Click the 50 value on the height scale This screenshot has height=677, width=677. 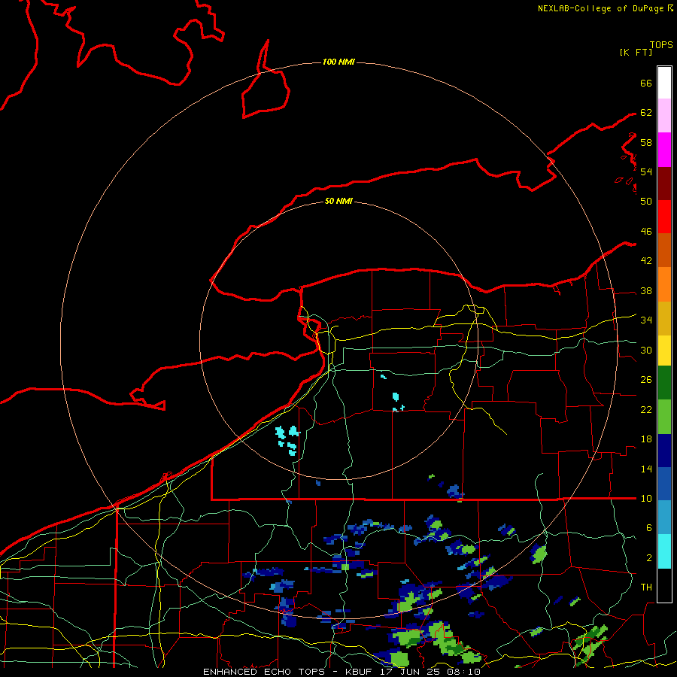pyautogui.click(x=646, y=201)
